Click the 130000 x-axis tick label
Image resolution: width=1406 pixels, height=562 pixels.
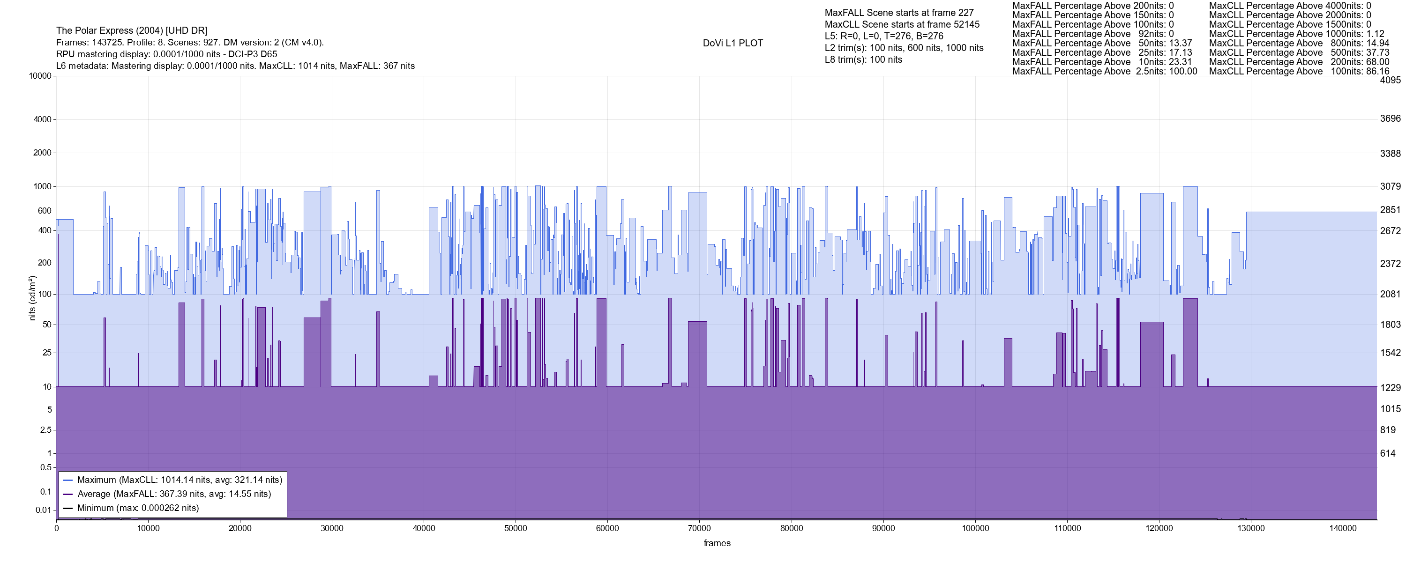point(1251,528)
